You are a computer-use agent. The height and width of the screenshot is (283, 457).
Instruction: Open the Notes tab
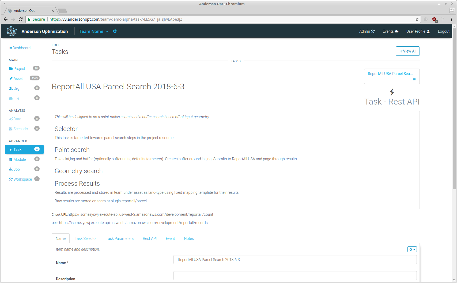click(x=189, y=239)
